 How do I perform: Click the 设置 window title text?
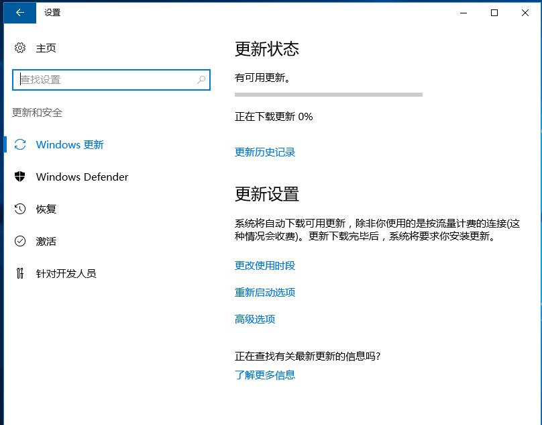(52, 13)
